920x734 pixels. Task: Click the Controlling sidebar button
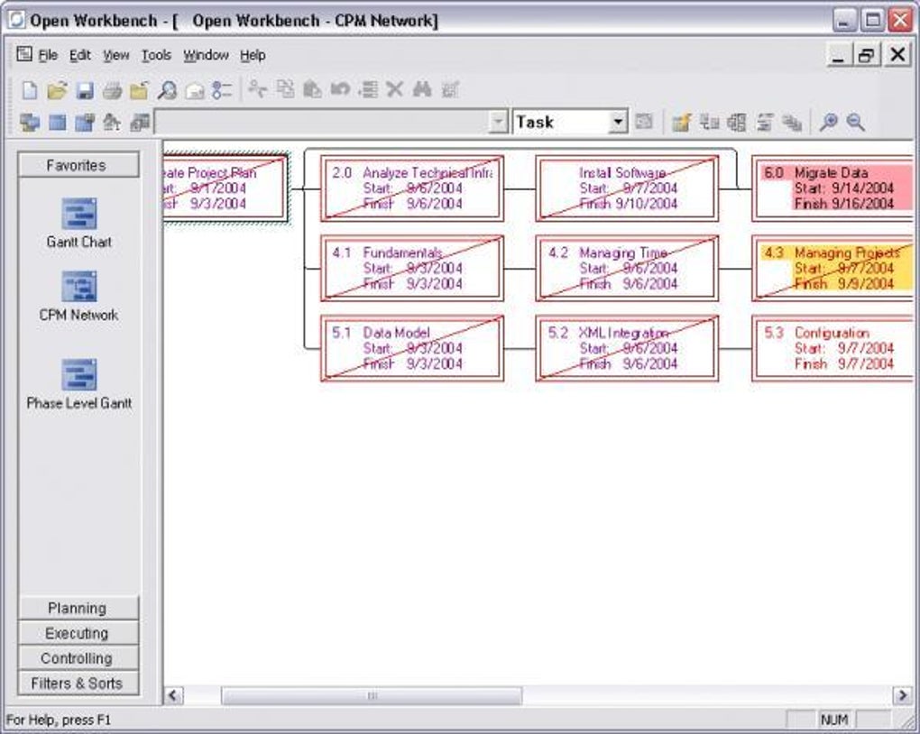(x=78, y=658)
